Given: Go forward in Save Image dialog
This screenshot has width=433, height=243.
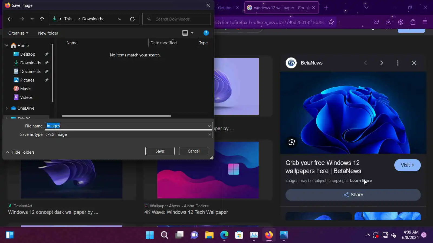Looking at the screenshot, I should click(x=22, y=19).
